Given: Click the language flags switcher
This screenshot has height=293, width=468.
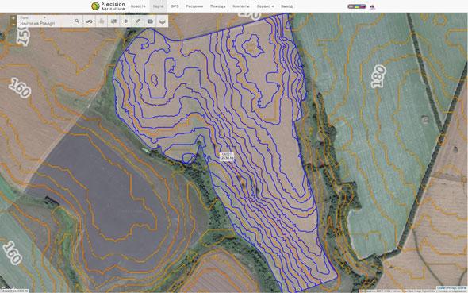Looking at the screenshot, I should [x=357, y=6].
